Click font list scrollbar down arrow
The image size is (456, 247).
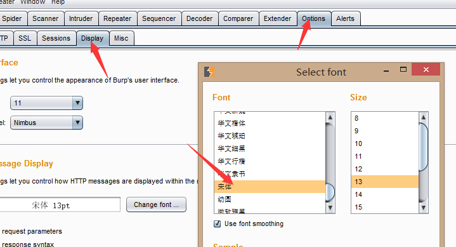pos(330,208)
